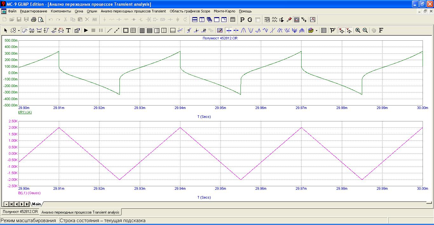Click the Run analysis play button
Image resolution: width=434 pixels, height=225 pixels.
click(86, 31)
